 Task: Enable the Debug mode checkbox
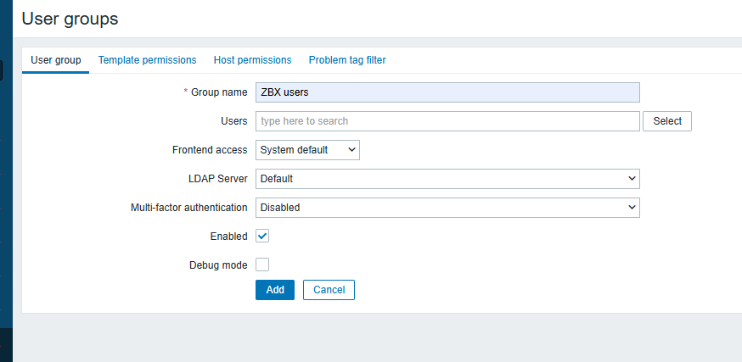(262, 265)
